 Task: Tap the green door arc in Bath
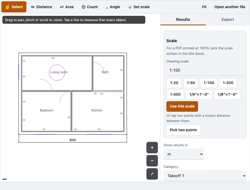100,65
